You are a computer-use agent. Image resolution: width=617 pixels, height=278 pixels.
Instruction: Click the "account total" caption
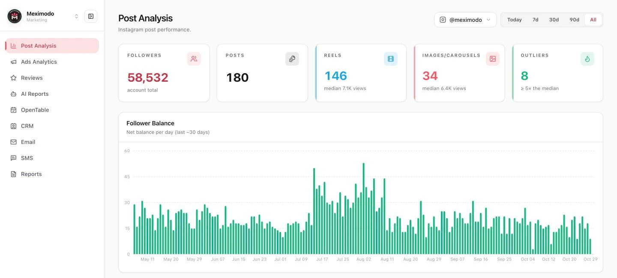point(142,90)
